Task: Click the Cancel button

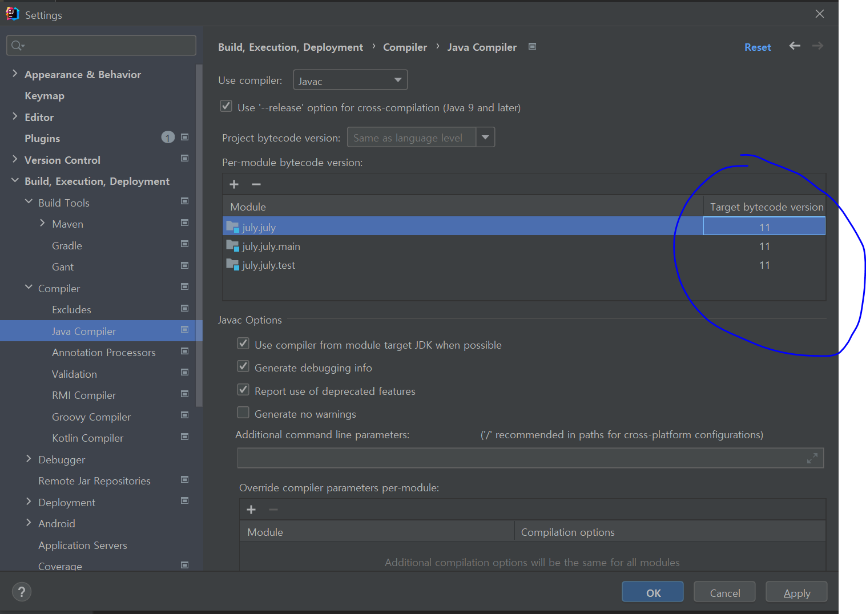Action: point(724,592)
